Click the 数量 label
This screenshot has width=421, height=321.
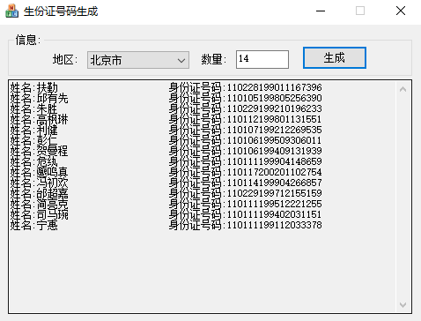point(214,59)
